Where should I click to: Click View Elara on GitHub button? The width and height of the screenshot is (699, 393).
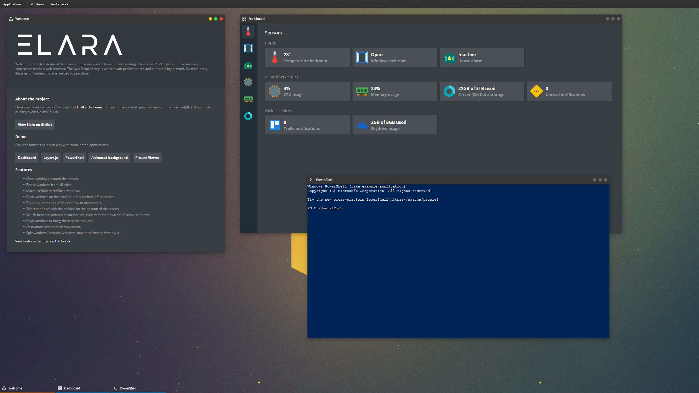point(35,125)
